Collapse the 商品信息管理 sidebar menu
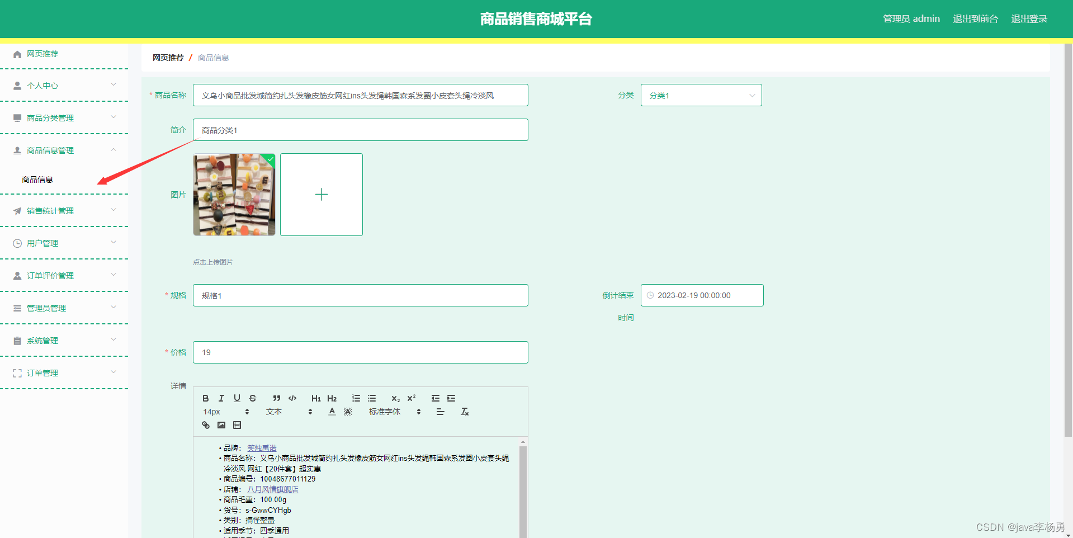Screen dimensions: 1073x538 114,150
